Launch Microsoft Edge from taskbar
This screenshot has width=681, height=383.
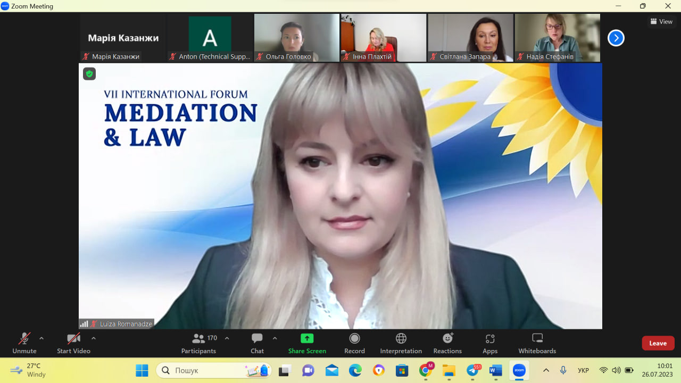pos(355,370)
